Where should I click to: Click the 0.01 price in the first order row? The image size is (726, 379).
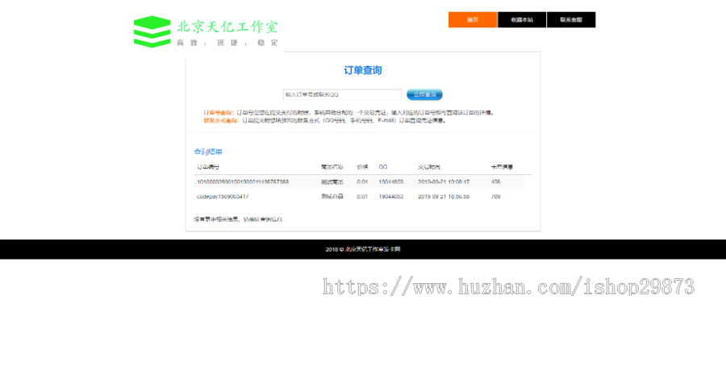click(x=362, y=182)
